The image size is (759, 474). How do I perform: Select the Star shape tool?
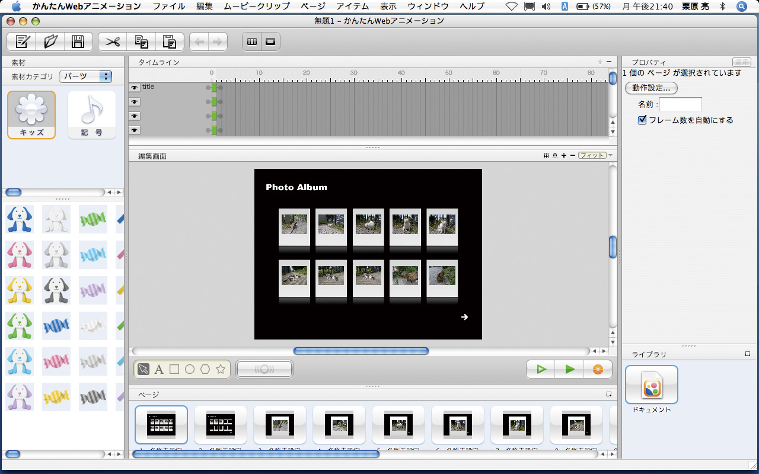221,370
